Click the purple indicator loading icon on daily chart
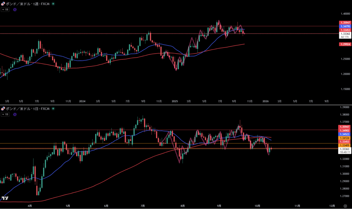 pos(15,115)
